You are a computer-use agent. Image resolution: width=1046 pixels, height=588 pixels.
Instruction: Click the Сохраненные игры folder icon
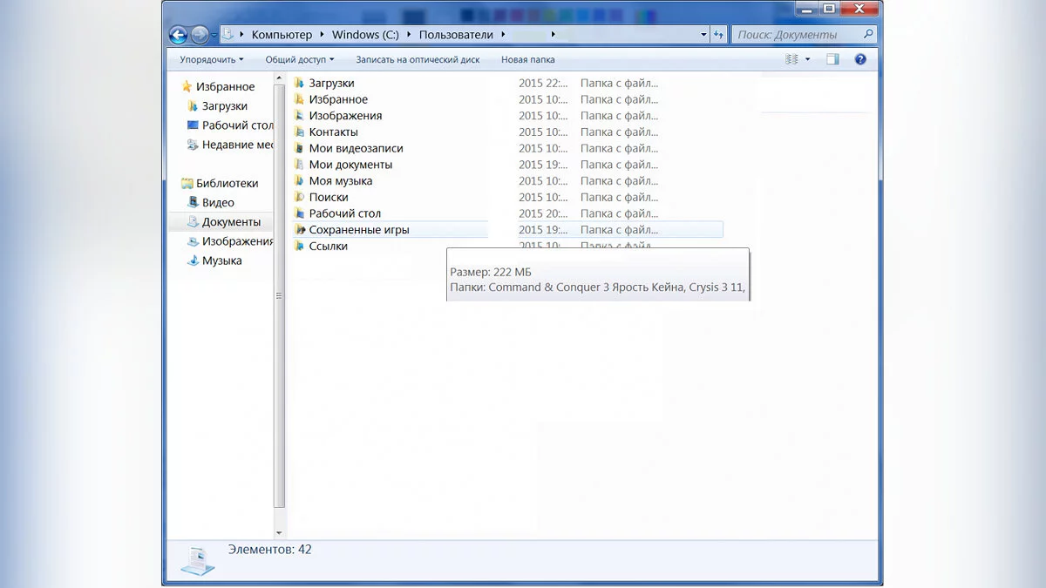[299, 230]
